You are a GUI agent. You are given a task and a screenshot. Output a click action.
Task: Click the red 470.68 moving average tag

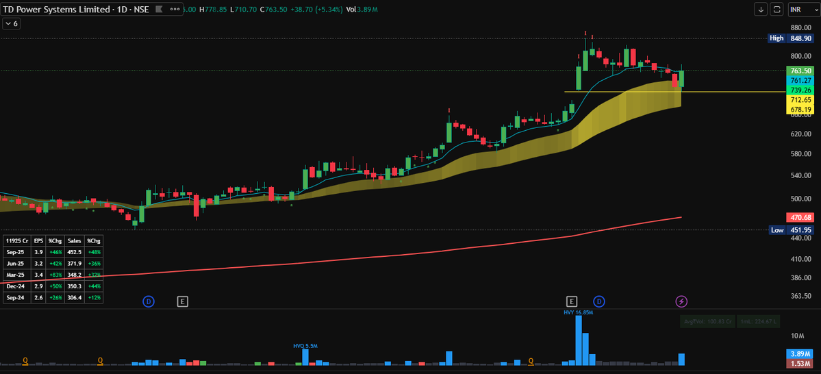(800, 217)
